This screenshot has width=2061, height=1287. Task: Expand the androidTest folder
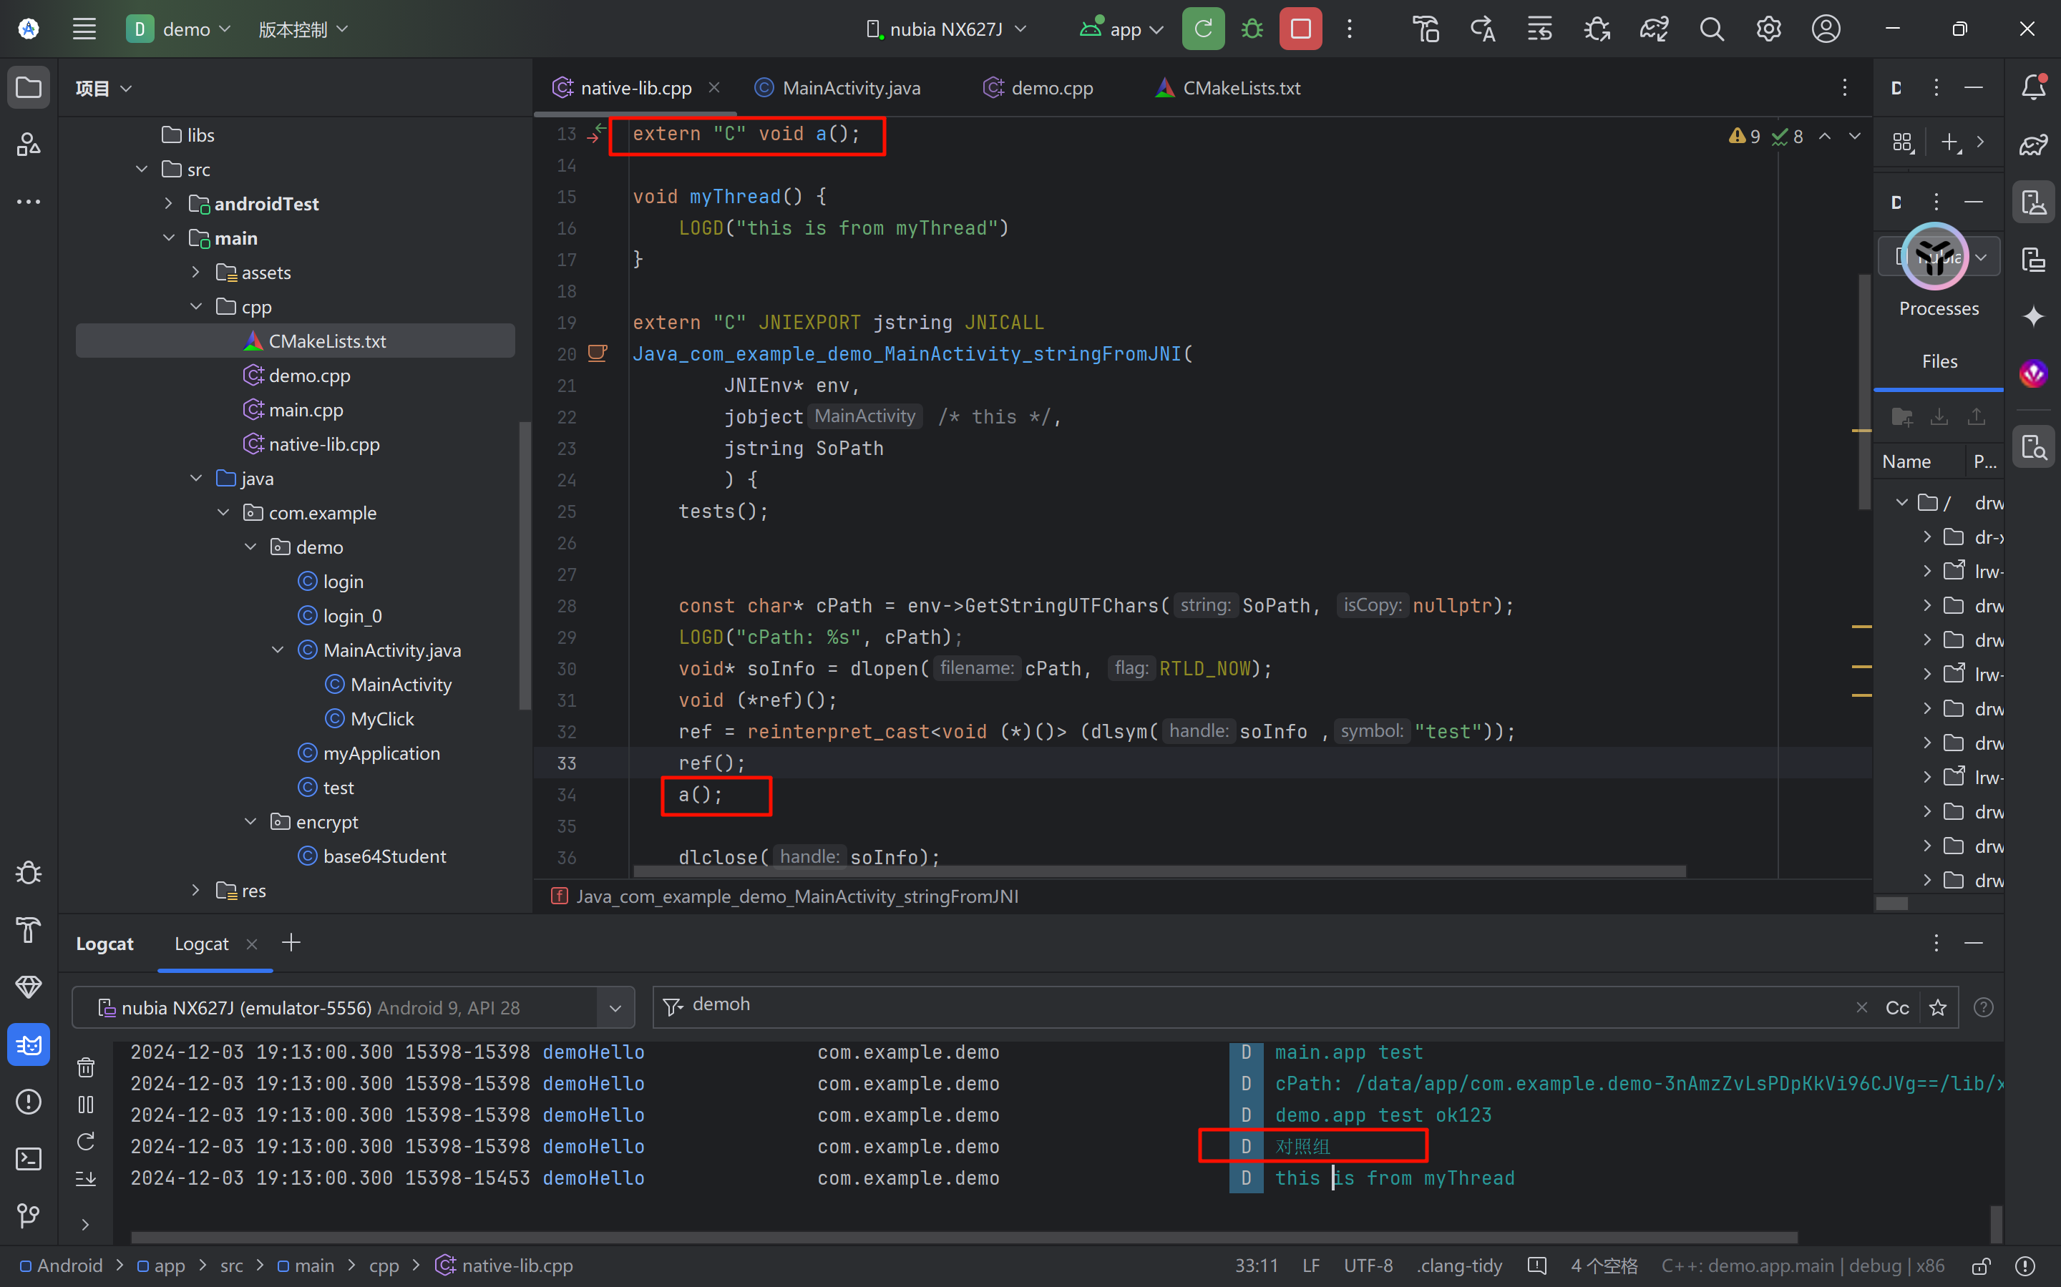click(x=169, y=203)
